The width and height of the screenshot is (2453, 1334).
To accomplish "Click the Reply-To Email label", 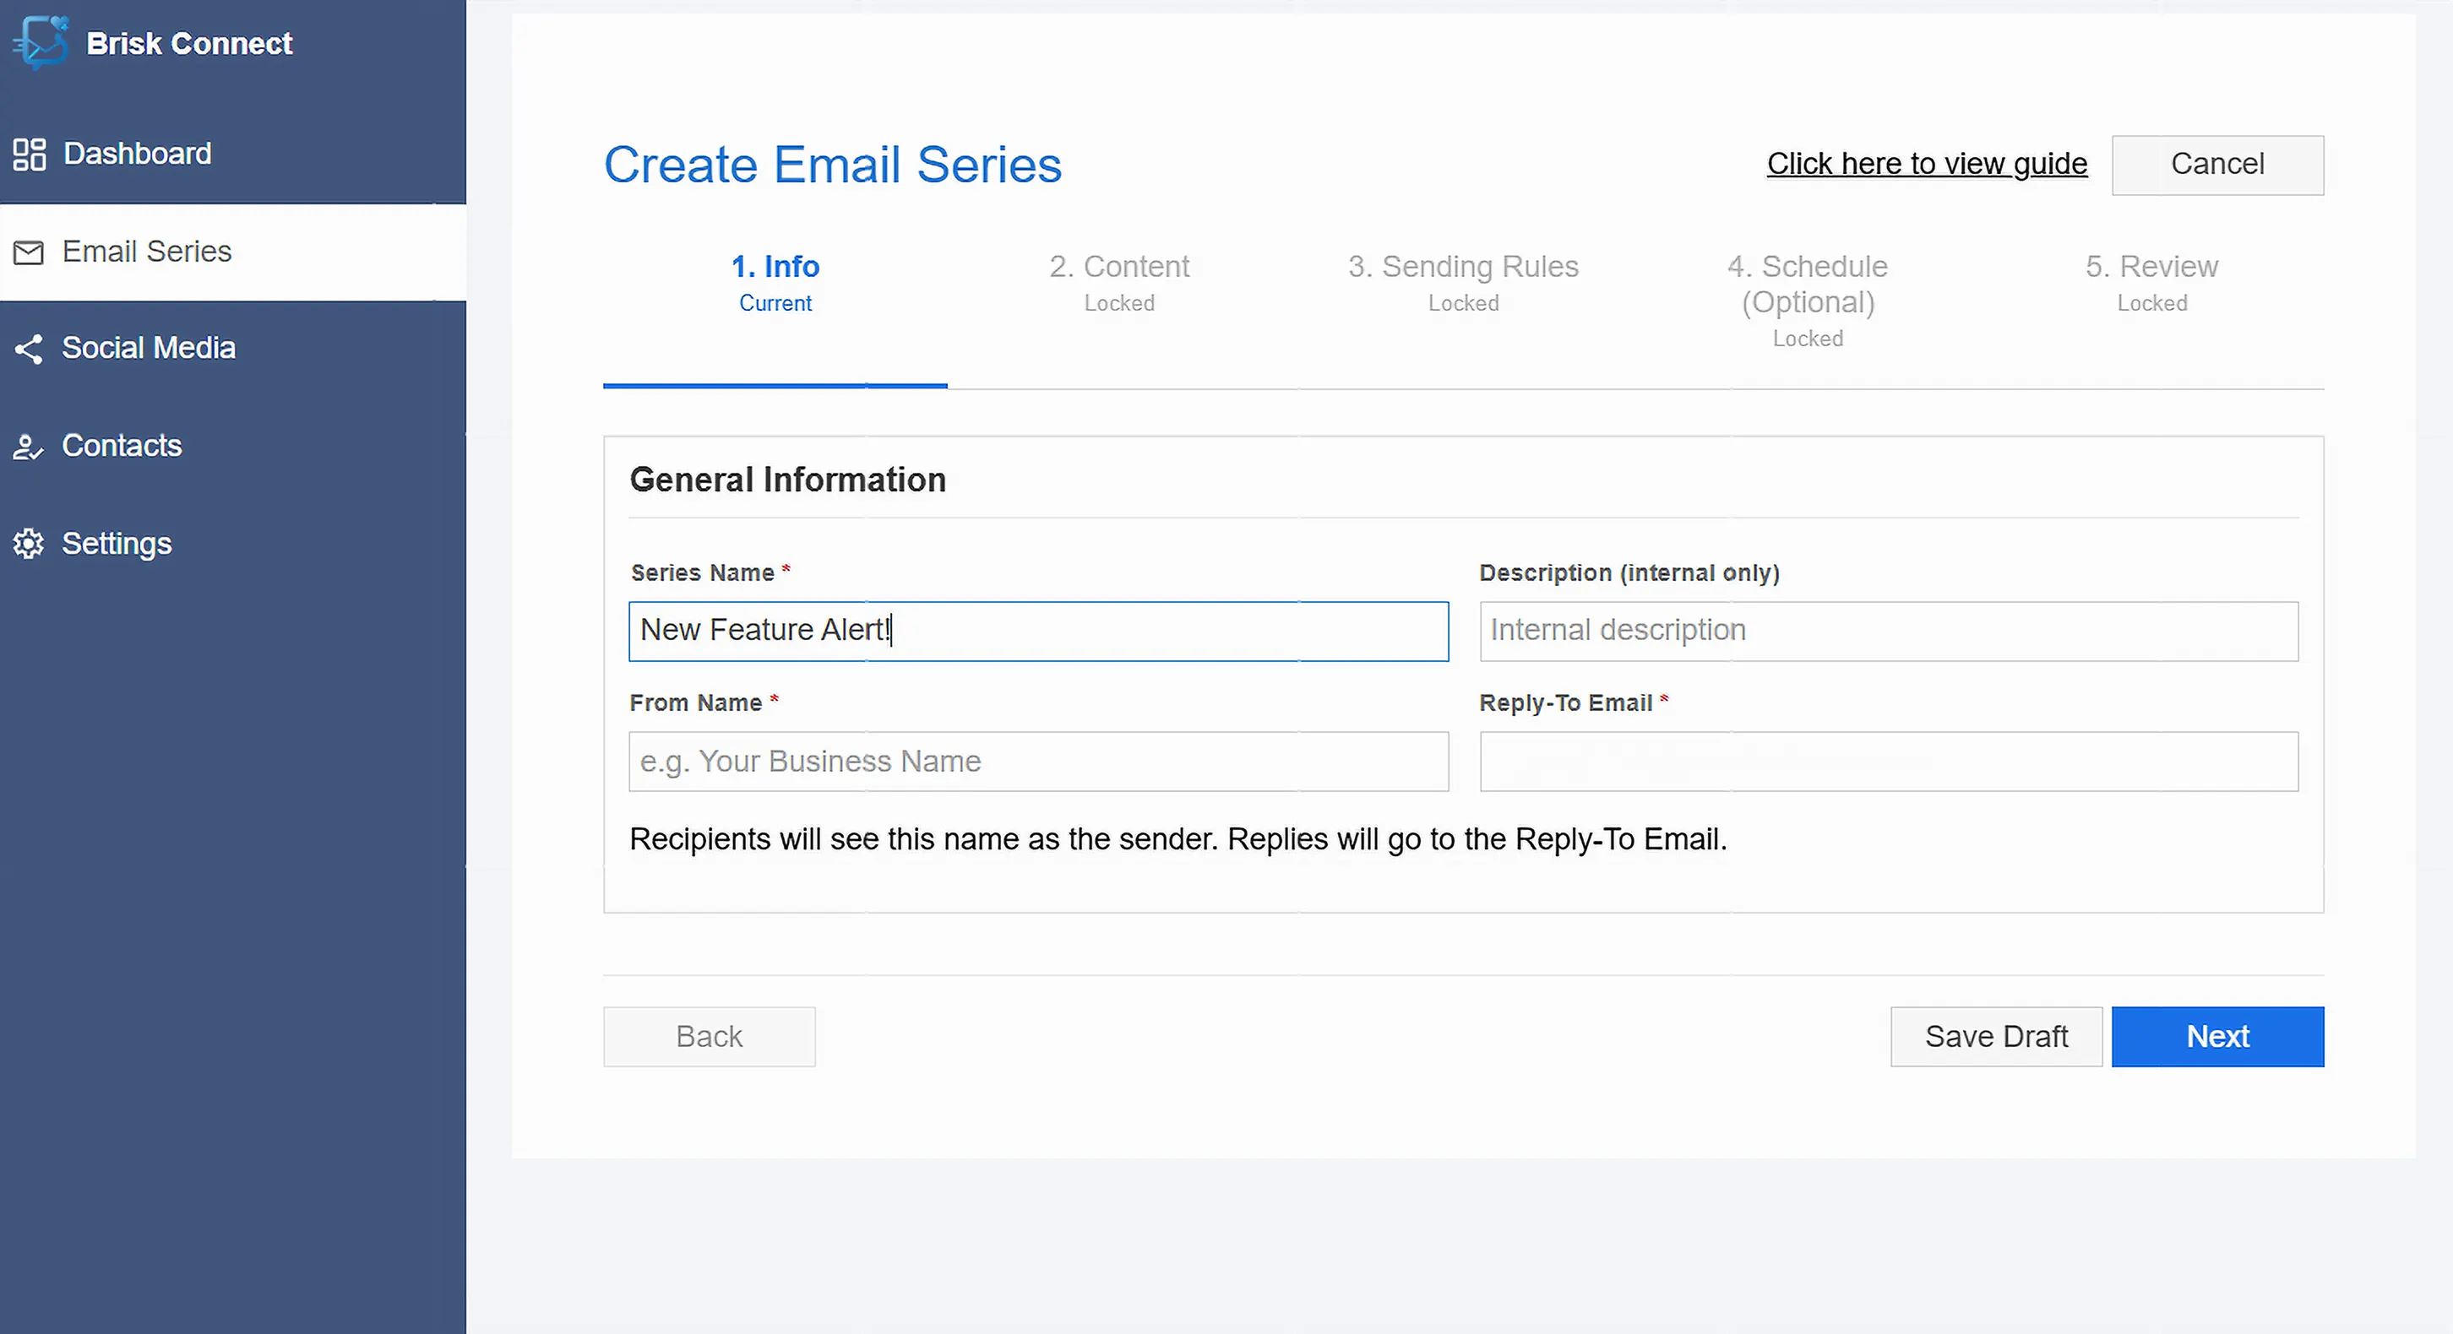I will point(1565,703).
